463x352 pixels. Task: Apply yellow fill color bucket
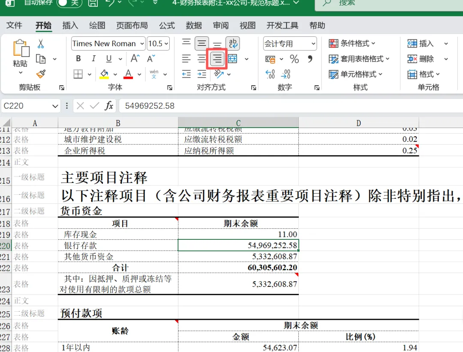pyautogui.click(x=104, y=74)
